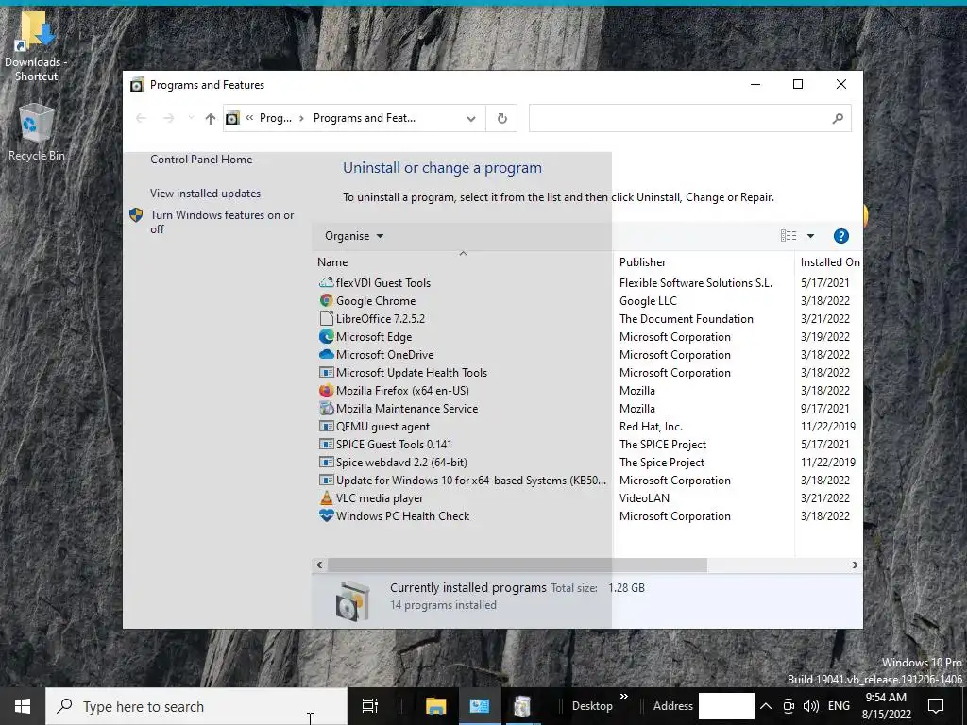
Task: Select the VideoLAN publisher cell
Action: point(644,498)
